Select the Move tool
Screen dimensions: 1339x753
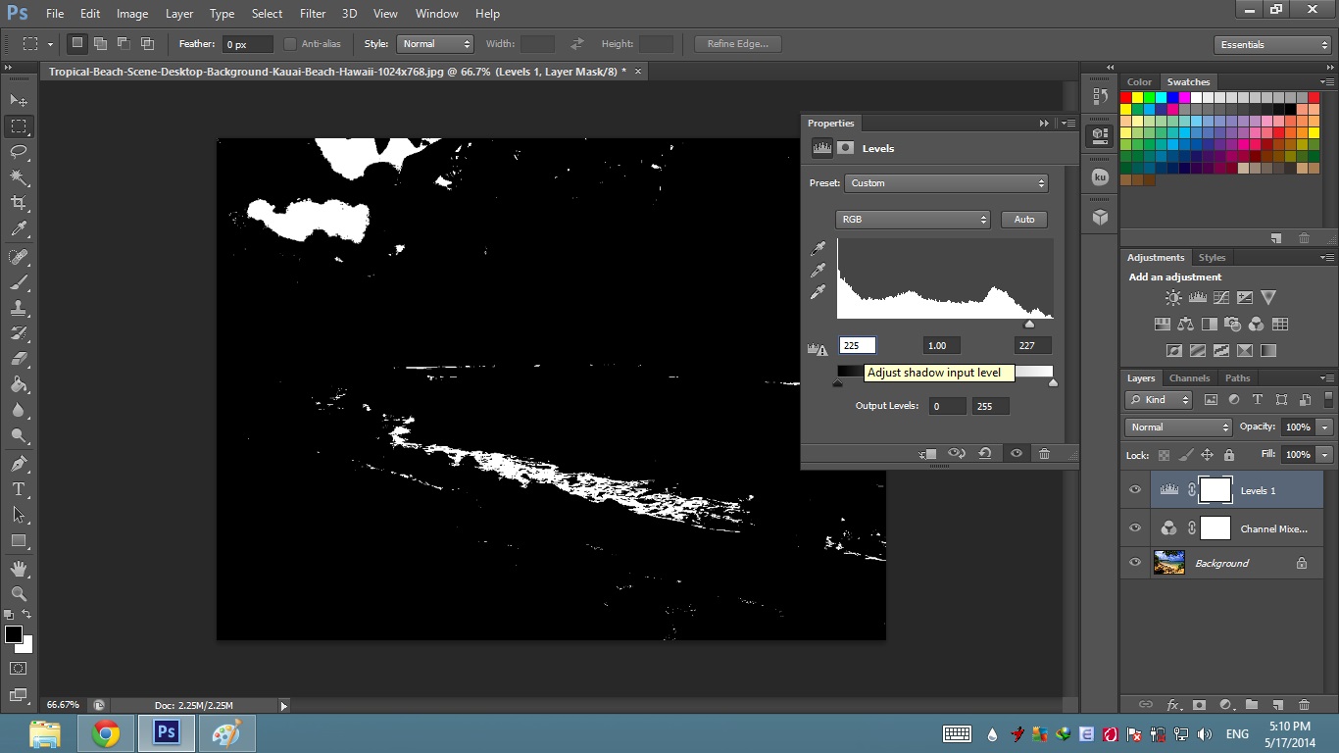pos(19,100)
